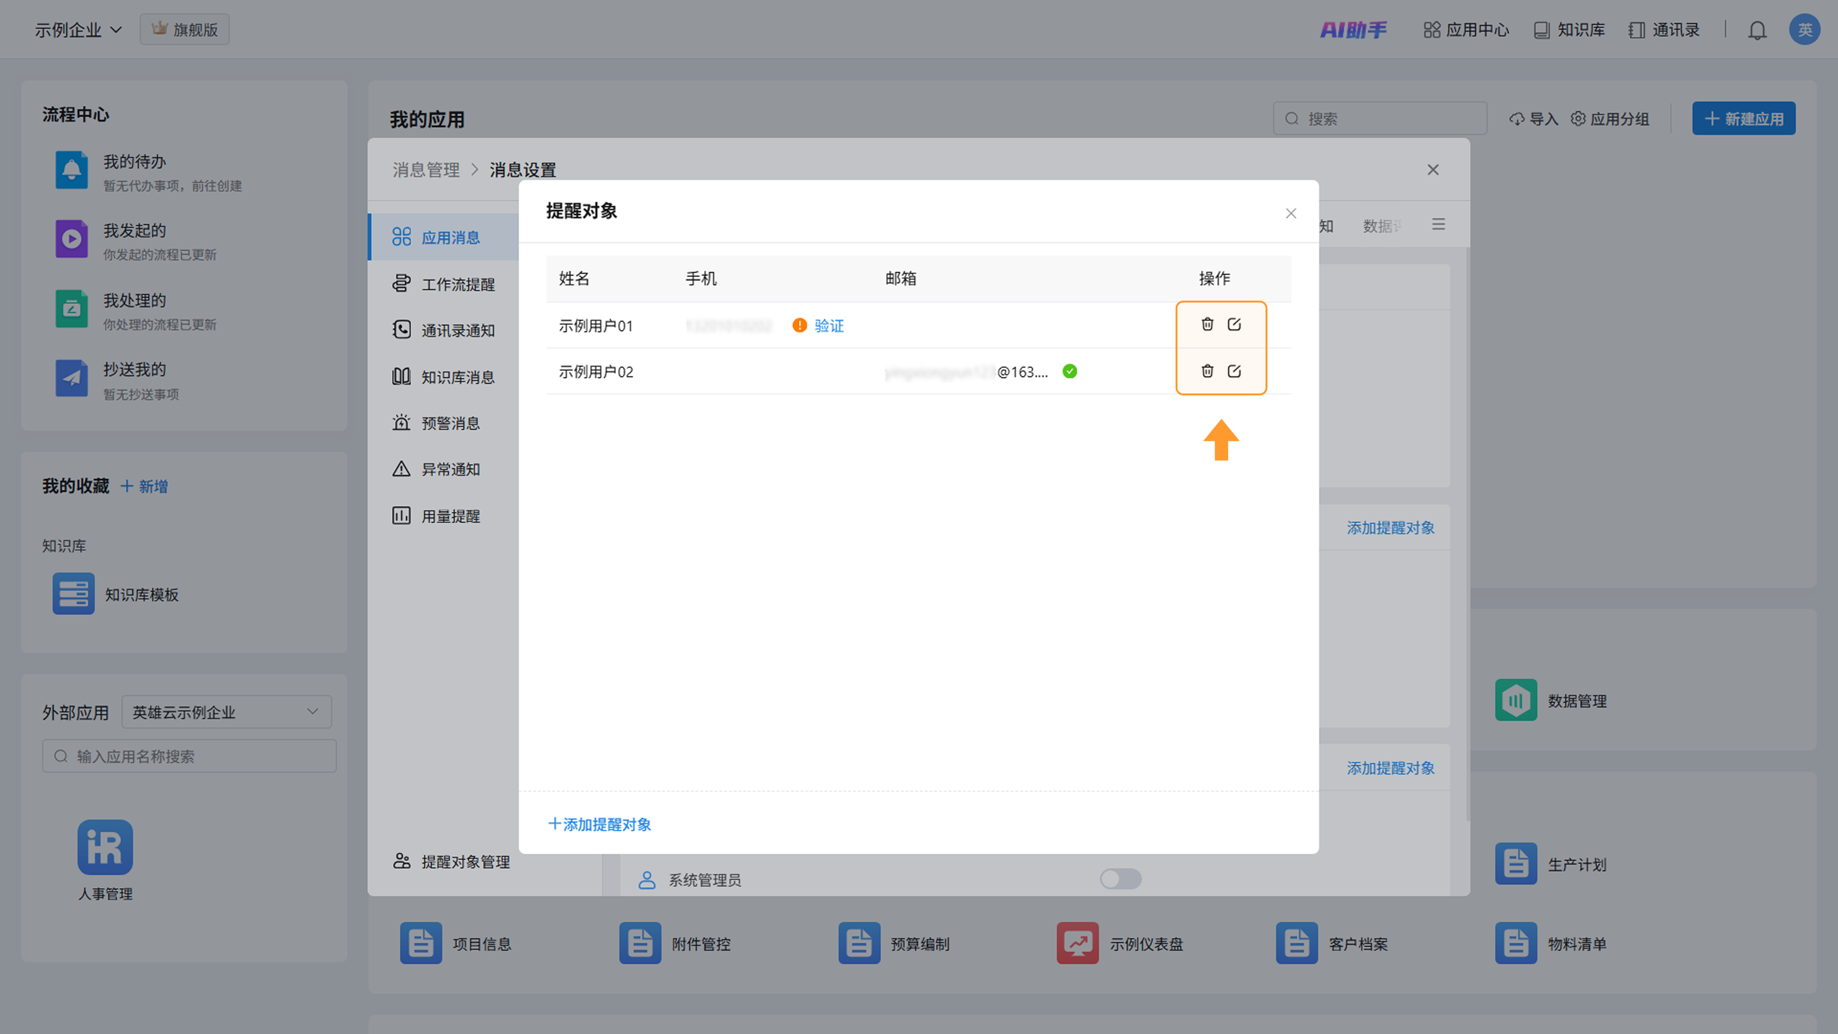Open the notification bell

click(x=1758, y=30)
